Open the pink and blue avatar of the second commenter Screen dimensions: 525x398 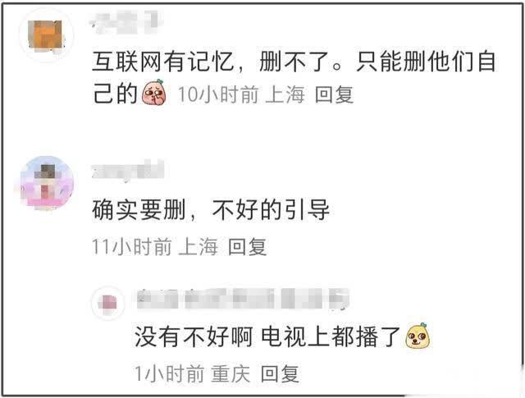(x=47, y=183)
